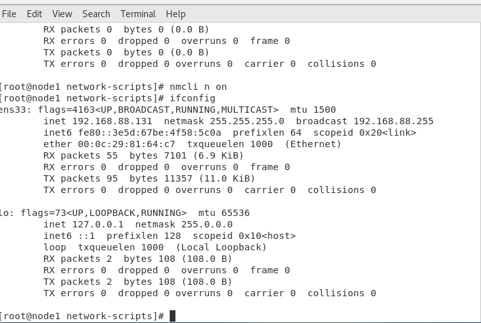
Task: Click the loopback address 127.0.0.1
Action: [x=98, y=224]
